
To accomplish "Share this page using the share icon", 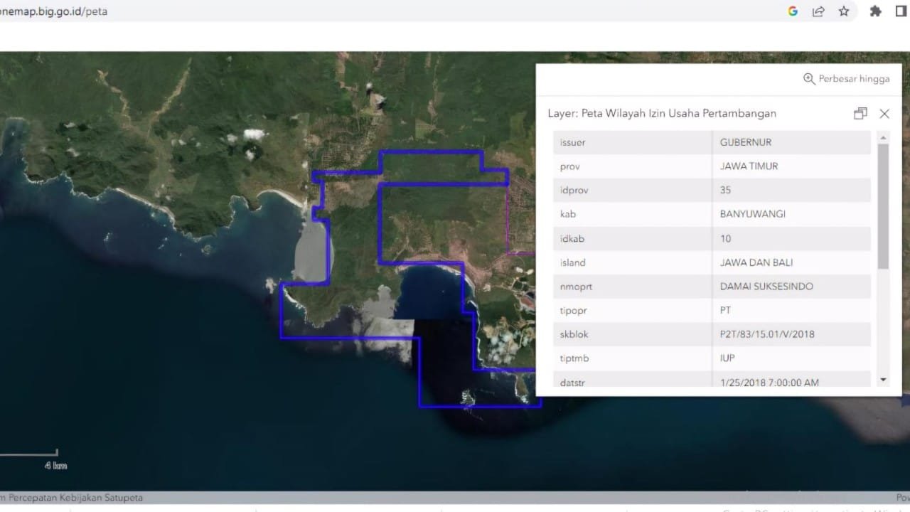I will (x=818, y=11).
